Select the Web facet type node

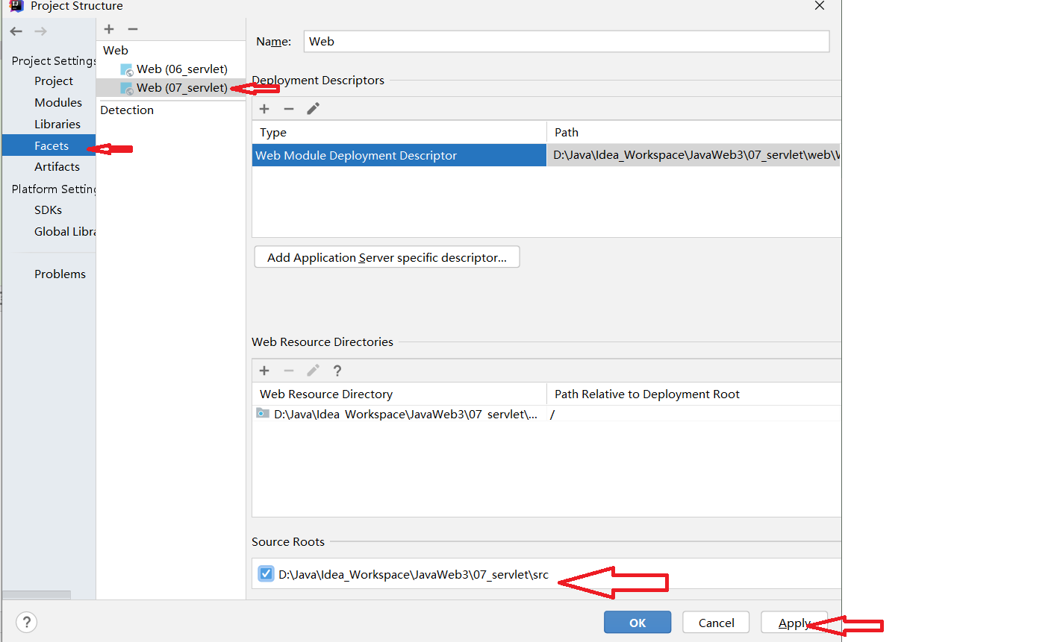[x=116, y=50]
